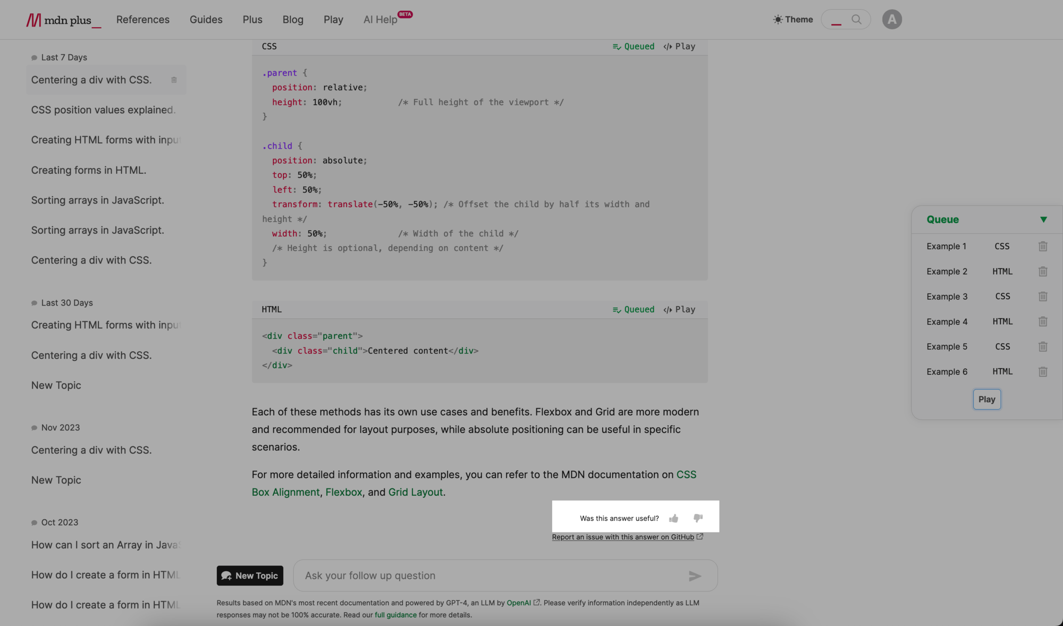Click the thumbs up feedback icon
Screen dimensions: 1063x626
(x=673, y=518)
